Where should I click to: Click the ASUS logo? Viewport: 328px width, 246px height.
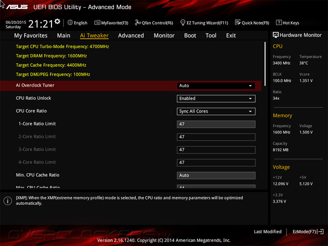tap(17, 7)
